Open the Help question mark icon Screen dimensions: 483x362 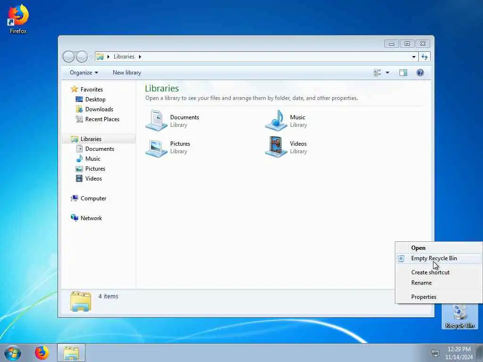point(420,73)
